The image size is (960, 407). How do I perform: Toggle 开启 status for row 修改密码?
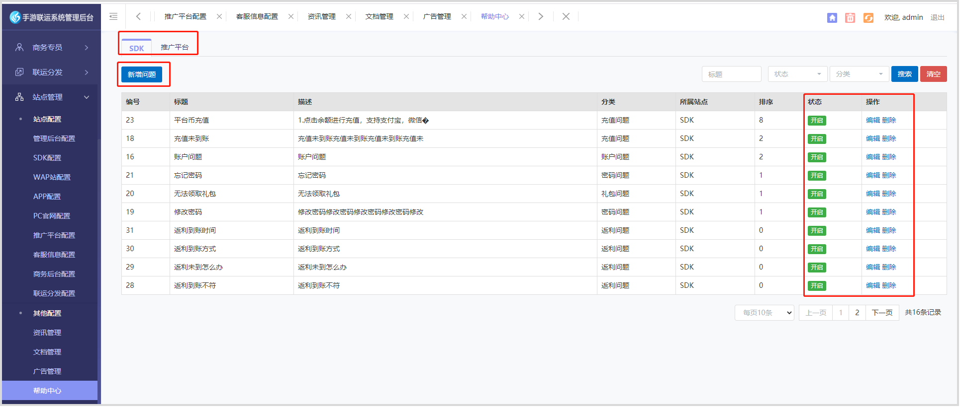(817, 212)
